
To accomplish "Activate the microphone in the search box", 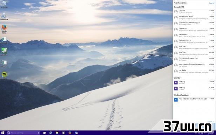I will (x=39, y=133).
